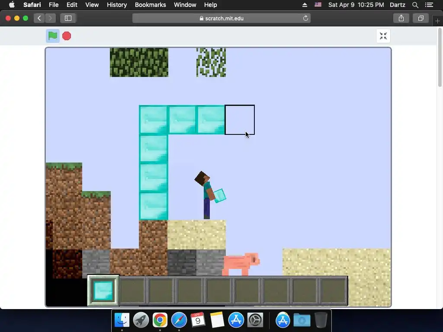Open Notes from the Dock
This screenshot has height=332, width=443.
pos(217,320)
